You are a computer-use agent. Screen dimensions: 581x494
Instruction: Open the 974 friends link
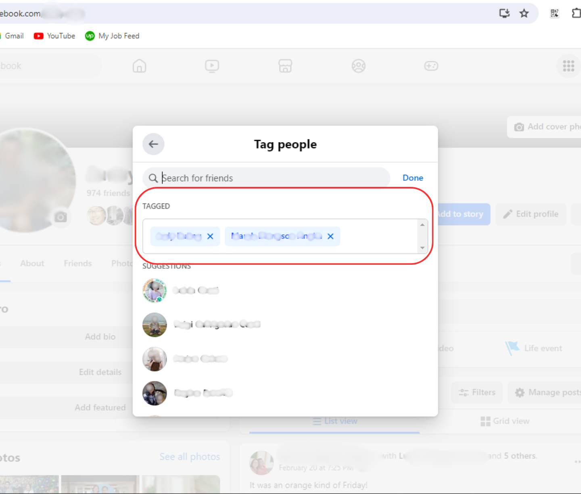pos(108,193)
